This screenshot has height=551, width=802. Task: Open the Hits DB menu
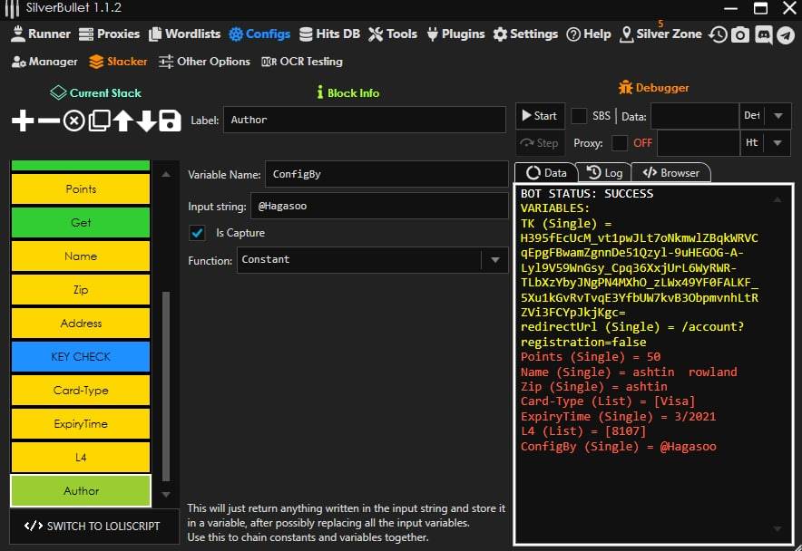329,34
